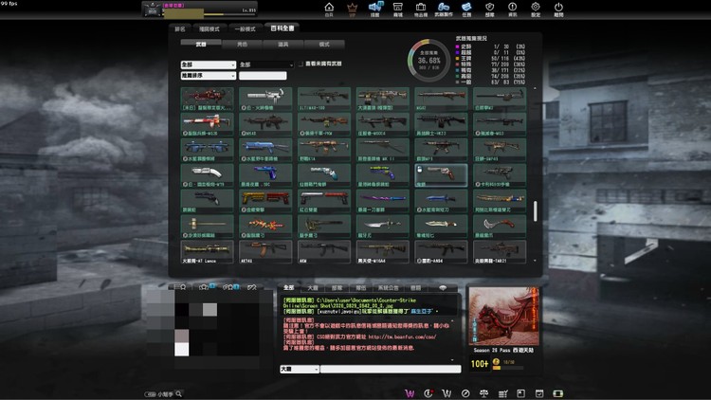Select the 武器 sub-tab

201,44
